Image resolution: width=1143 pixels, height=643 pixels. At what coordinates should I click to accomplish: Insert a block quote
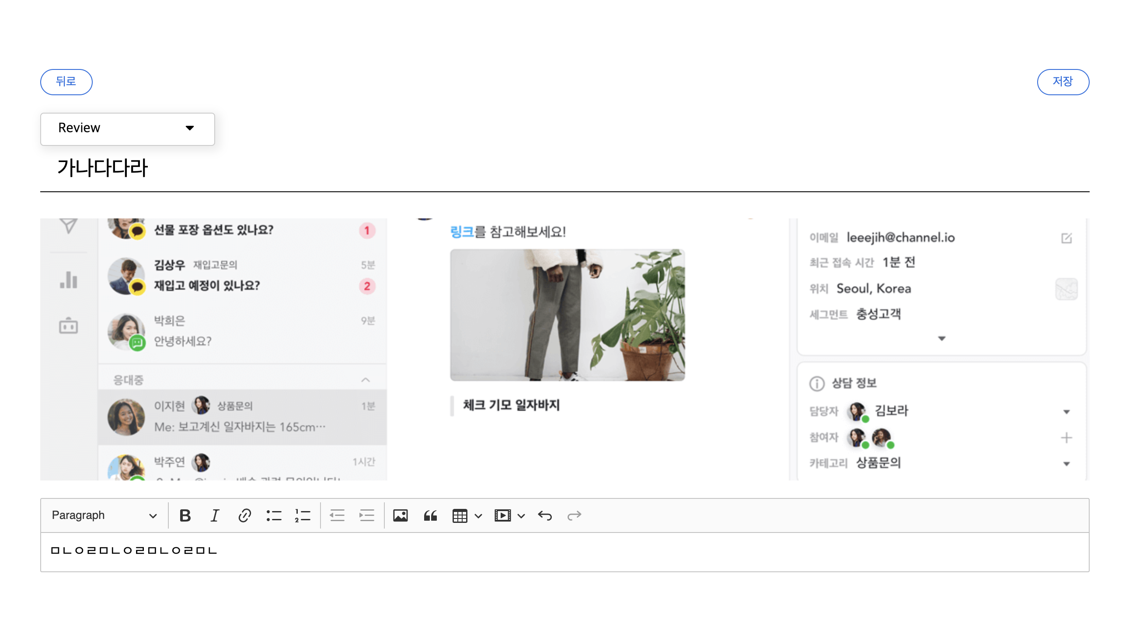coord(430,515)
